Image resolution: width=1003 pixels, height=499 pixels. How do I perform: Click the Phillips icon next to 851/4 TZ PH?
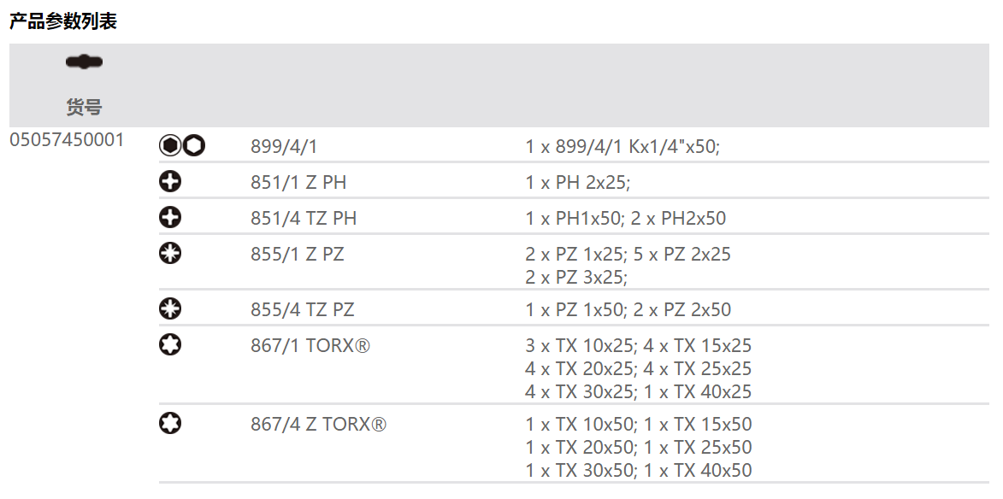pyautogui.click(x=171, y=218)
